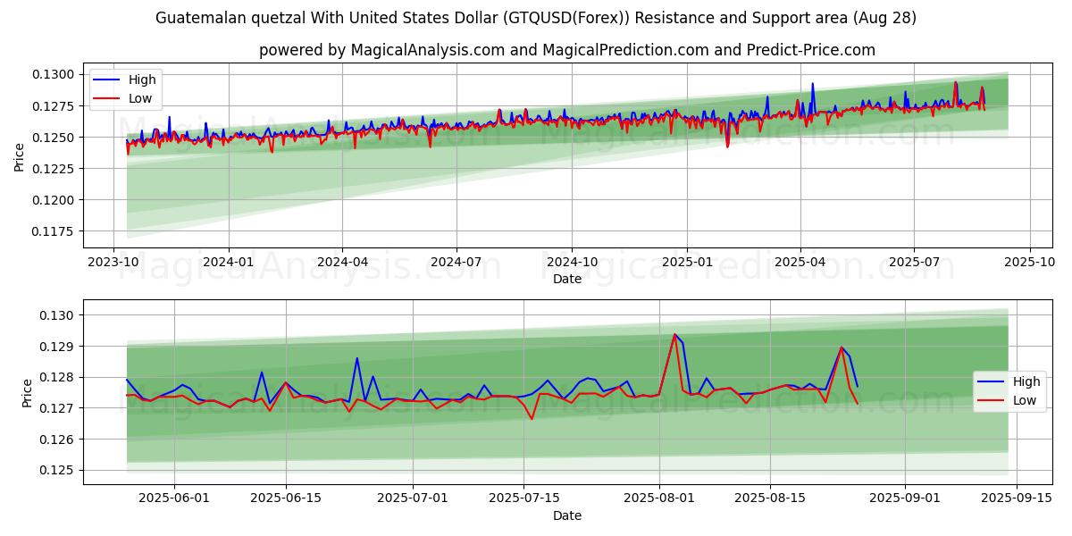The width and height of the screenshot is (1072, 536).
Task: Click the 2025-07-15 date tick label
Action: point(524,499)
